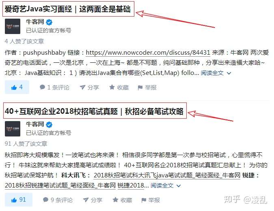This screenshot has width=274, height=211.
Task: Favorite the second article with 收藏 star
Action: coord(115,200)
